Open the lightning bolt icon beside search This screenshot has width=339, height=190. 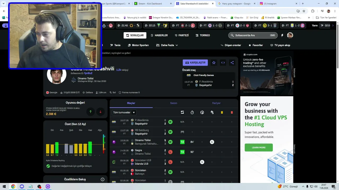click(282, 35)
